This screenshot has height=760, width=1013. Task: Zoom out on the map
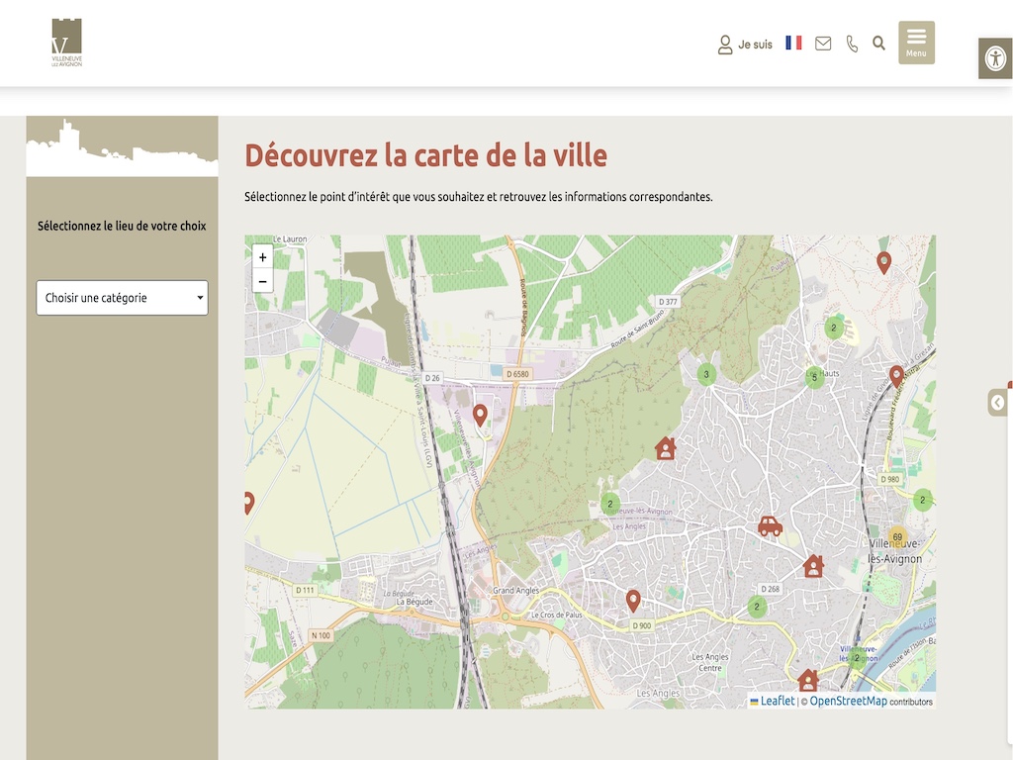point(262,282)
